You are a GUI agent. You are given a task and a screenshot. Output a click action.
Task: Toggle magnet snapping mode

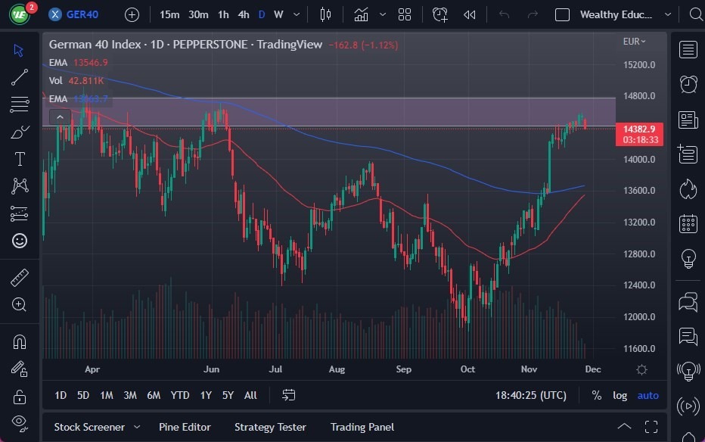[19, 341]
